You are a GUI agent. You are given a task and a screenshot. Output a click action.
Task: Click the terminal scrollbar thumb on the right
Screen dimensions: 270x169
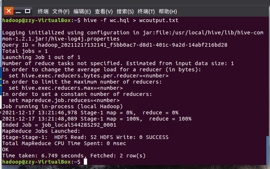pyautogui.click(x=267, y=151)
